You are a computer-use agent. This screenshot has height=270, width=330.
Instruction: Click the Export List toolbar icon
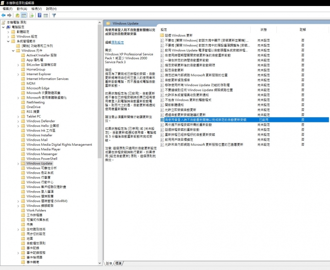32,16
